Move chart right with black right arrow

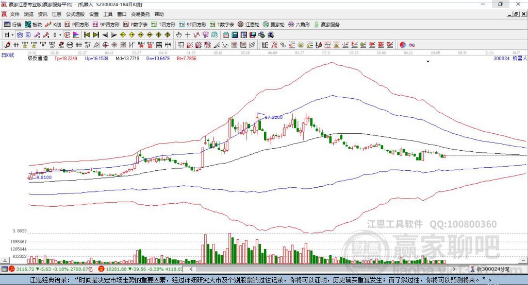(114, 35)
